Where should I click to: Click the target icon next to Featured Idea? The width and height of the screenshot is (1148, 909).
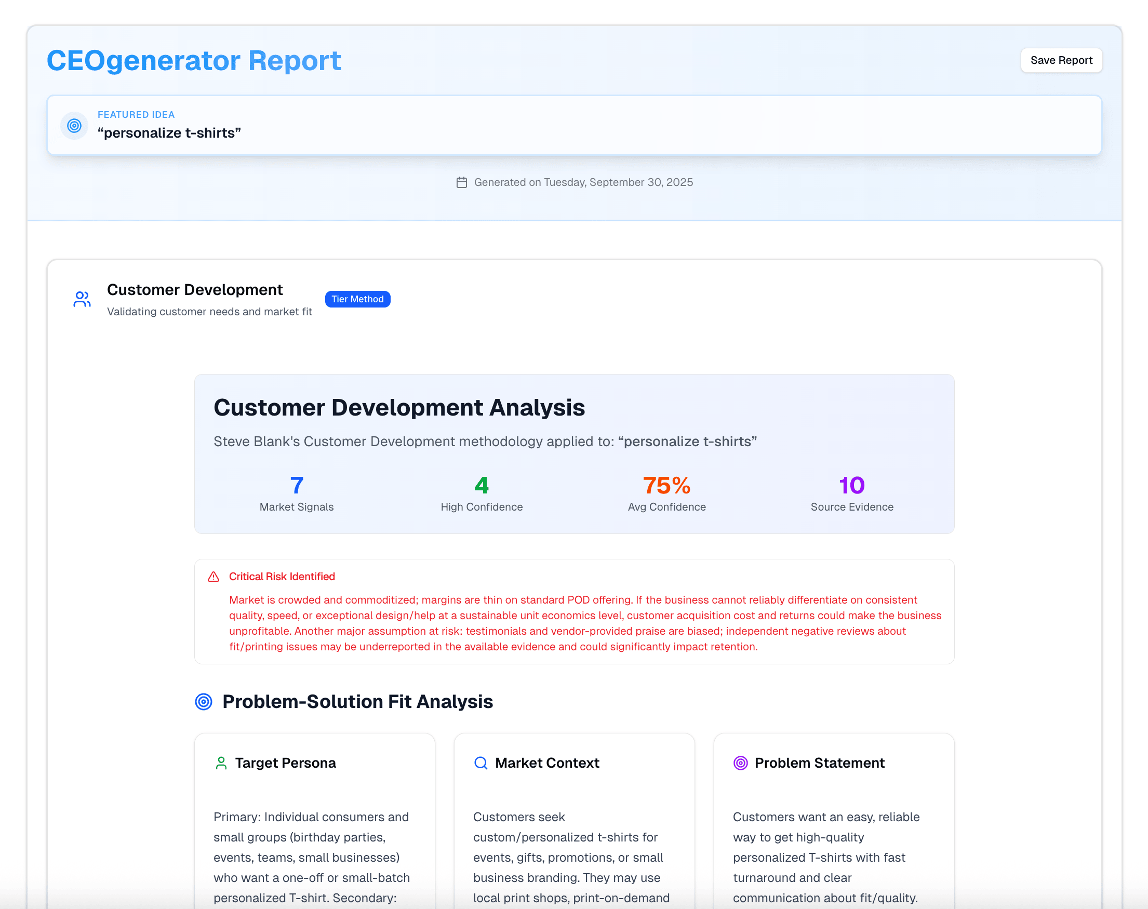tap(74, 126)
